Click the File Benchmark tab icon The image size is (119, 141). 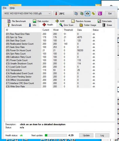coord(9,21)
